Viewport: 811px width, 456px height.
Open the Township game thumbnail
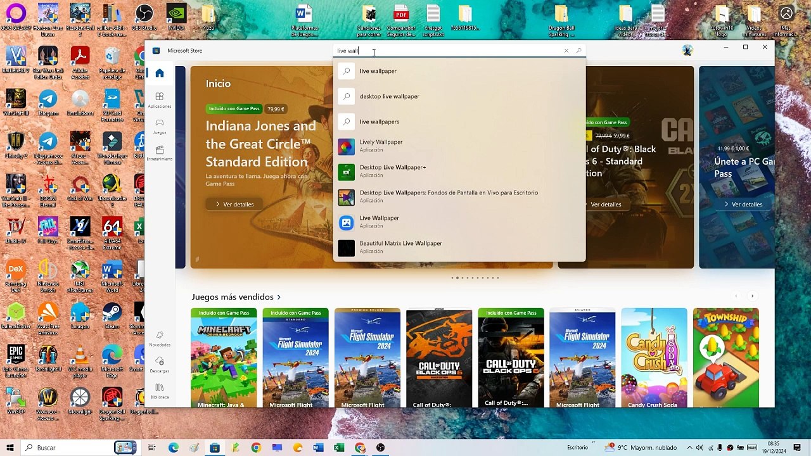[x=726, y=357]
